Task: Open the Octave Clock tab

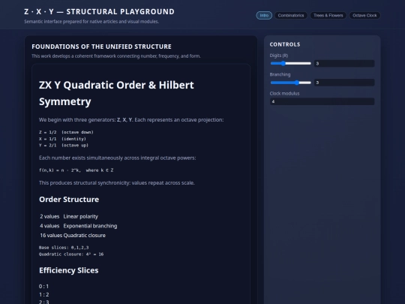Action: [x=364, y=16]
